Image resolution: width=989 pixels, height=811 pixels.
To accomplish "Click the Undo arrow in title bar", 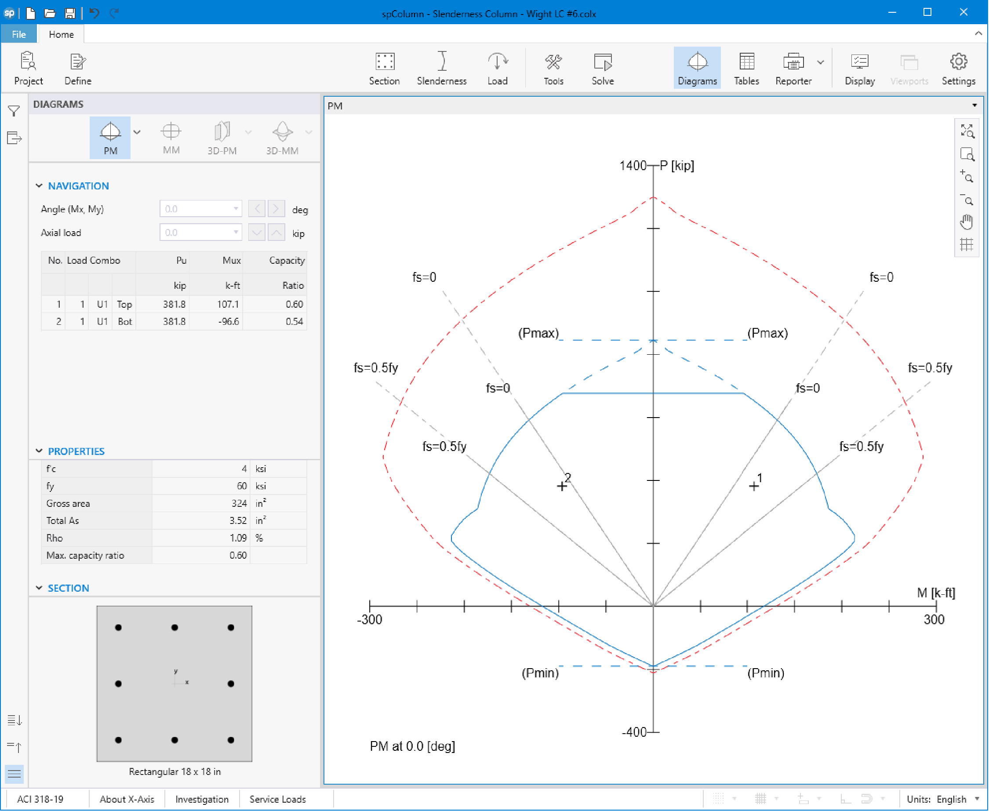I will point(95,13).
